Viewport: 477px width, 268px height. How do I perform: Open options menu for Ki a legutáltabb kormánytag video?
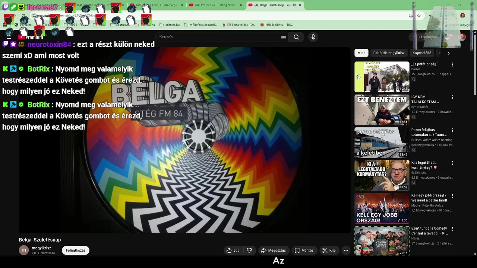pyautogui.click(x=452, y=163)
